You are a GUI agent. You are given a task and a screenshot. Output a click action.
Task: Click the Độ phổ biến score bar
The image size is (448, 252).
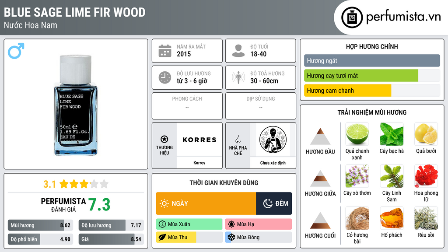[x=40, y=239]
